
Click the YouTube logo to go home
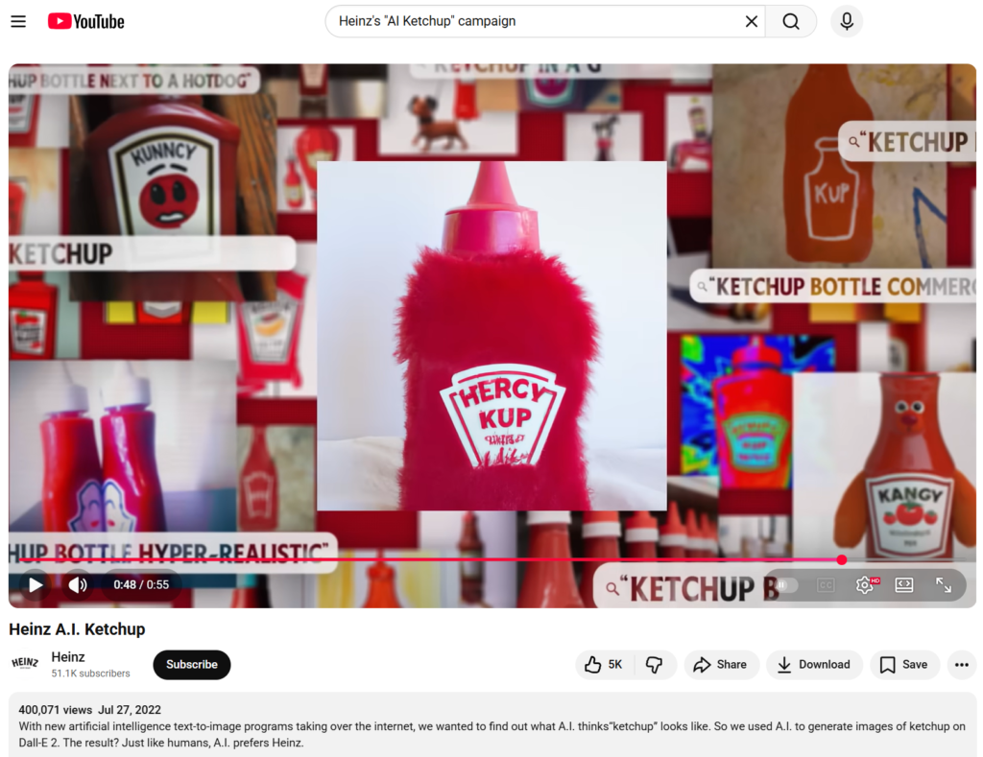(86, 21)
